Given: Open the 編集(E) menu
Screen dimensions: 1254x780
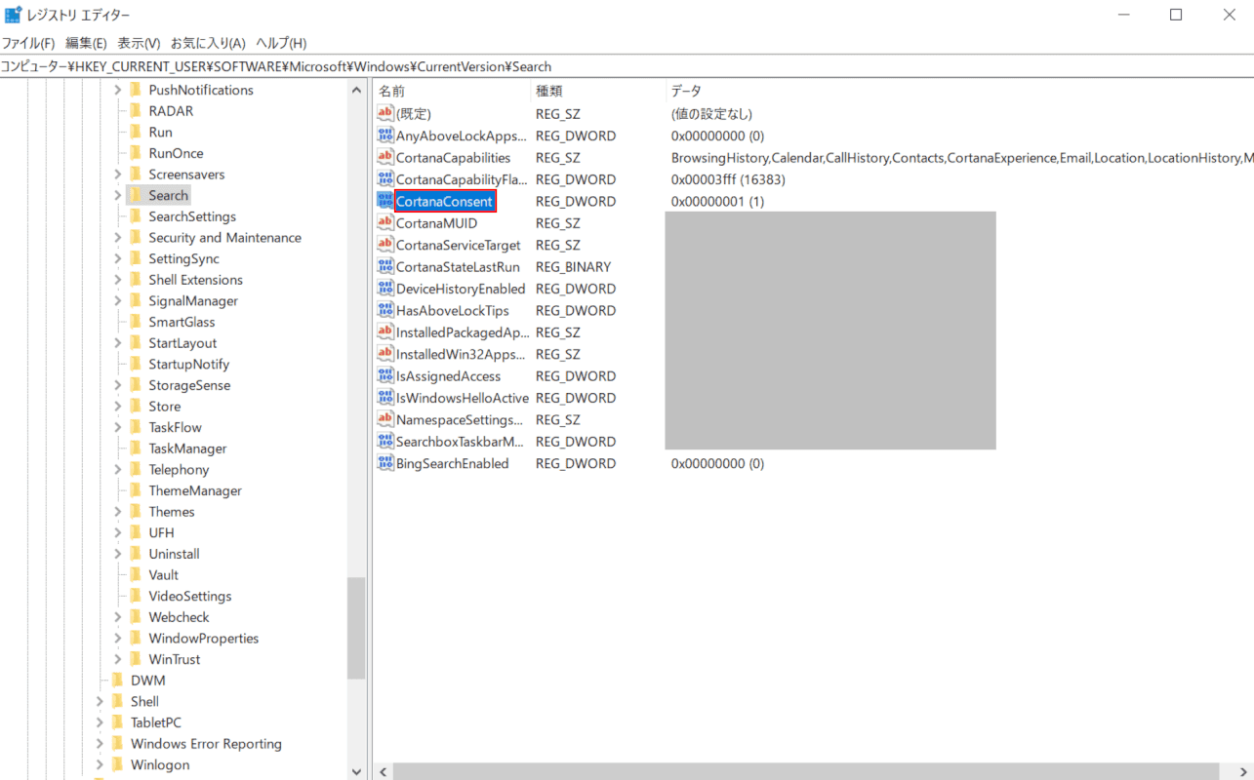Looking at the screenshot, I should point(86,43).
